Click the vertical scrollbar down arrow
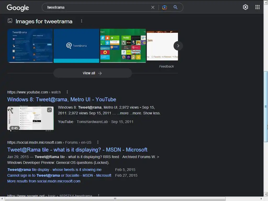Screen dimensions: 268x201 [266, 194]
